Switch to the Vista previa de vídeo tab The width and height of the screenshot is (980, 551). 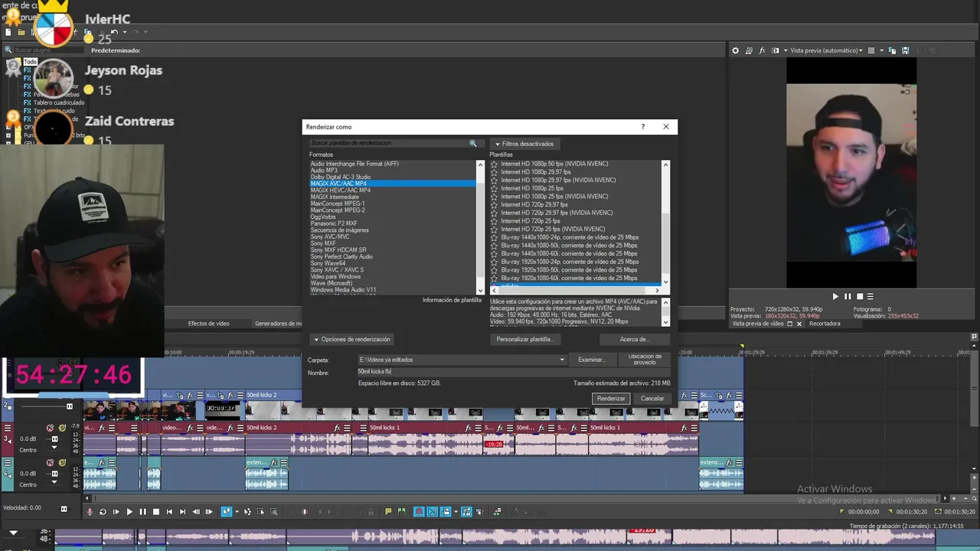[758, 324]
